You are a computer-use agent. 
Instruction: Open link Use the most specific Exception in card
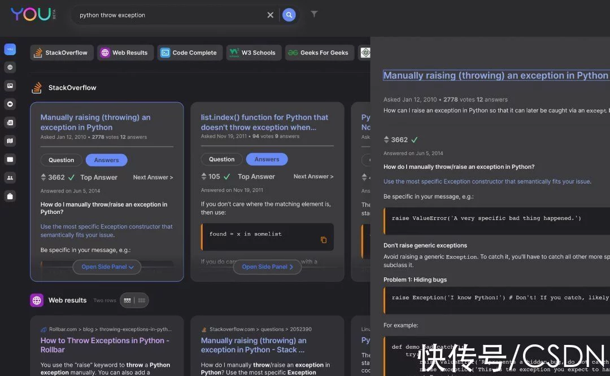(106, 230)
